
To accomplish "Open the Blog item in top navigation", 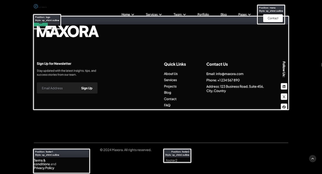I will click(223, 15).
